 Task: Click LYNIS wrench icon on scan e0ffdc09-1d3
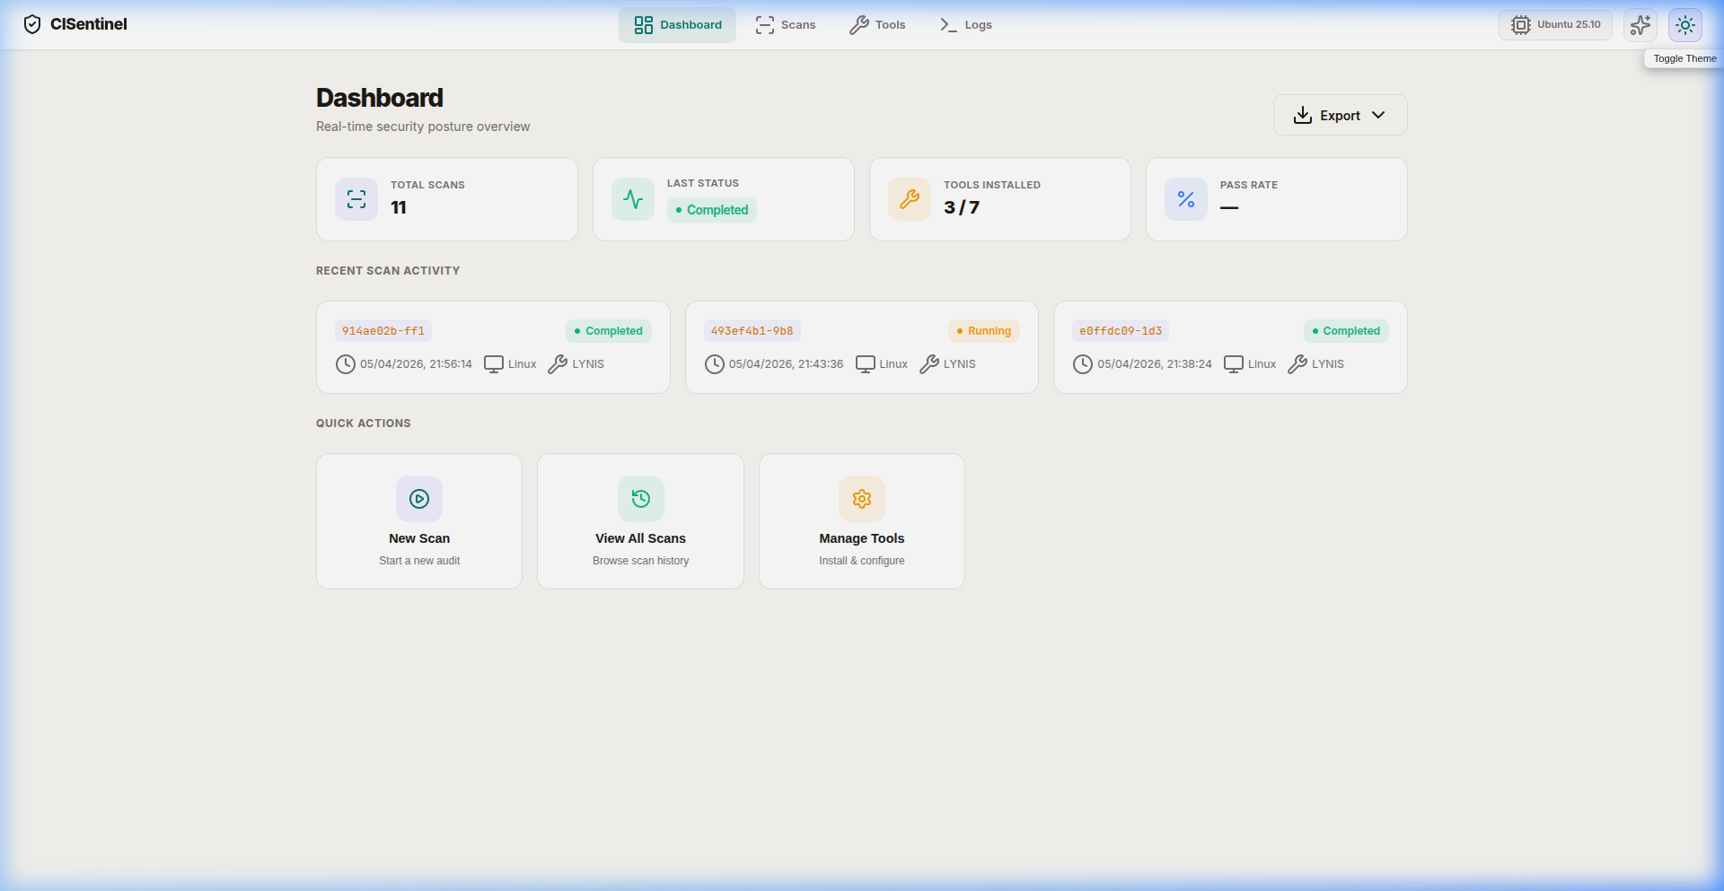point(1297,364)
